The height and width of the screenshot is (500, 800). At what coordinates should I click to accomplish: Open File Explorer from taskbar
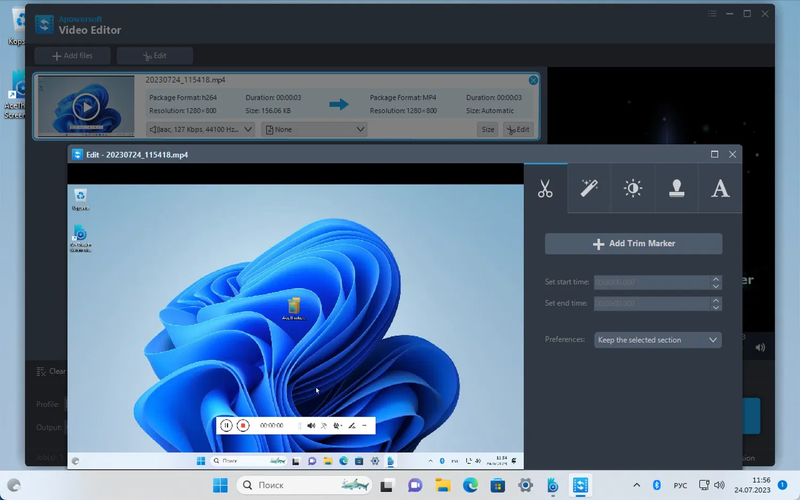tap(443, 486)
